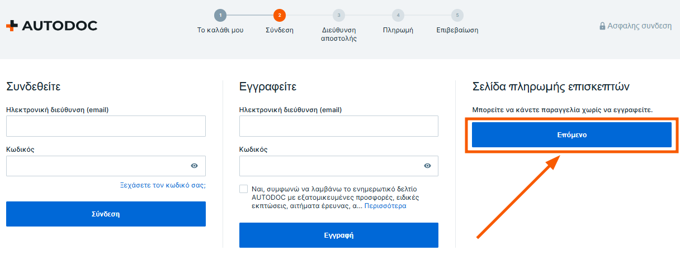
Task: Click the step 5 circle icon
Action: point(457,15)
